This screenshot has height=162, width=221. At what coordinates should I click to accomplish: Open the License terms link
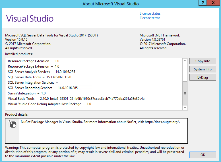pos(150,18)
